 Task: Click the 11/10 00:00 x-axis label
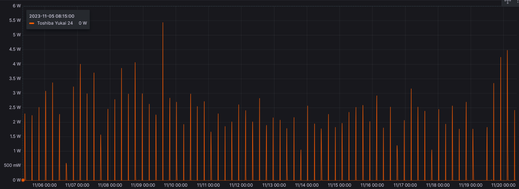(175, 185)
